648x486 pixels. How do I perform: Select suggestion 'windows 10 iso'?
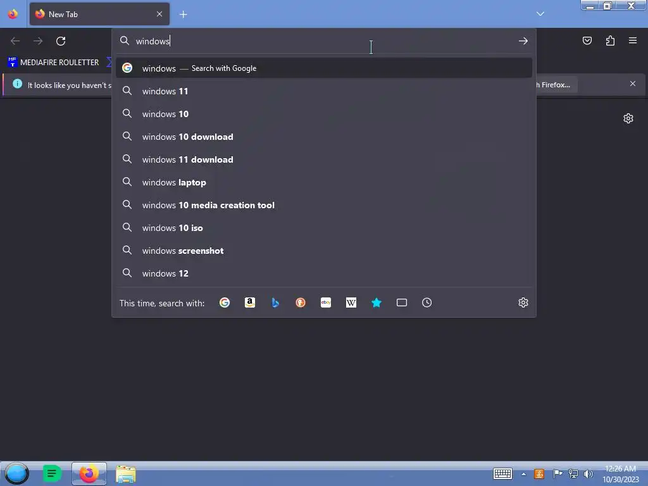323,227
